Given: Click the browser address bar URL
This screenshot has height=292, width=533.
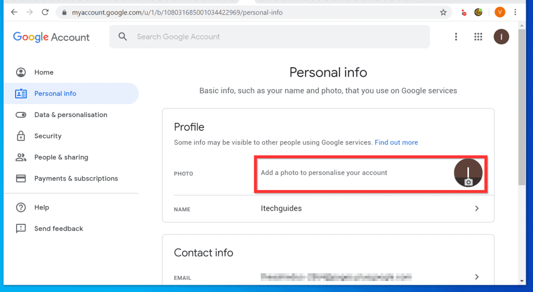Looking at the screenshot, I should click(177, 12).
